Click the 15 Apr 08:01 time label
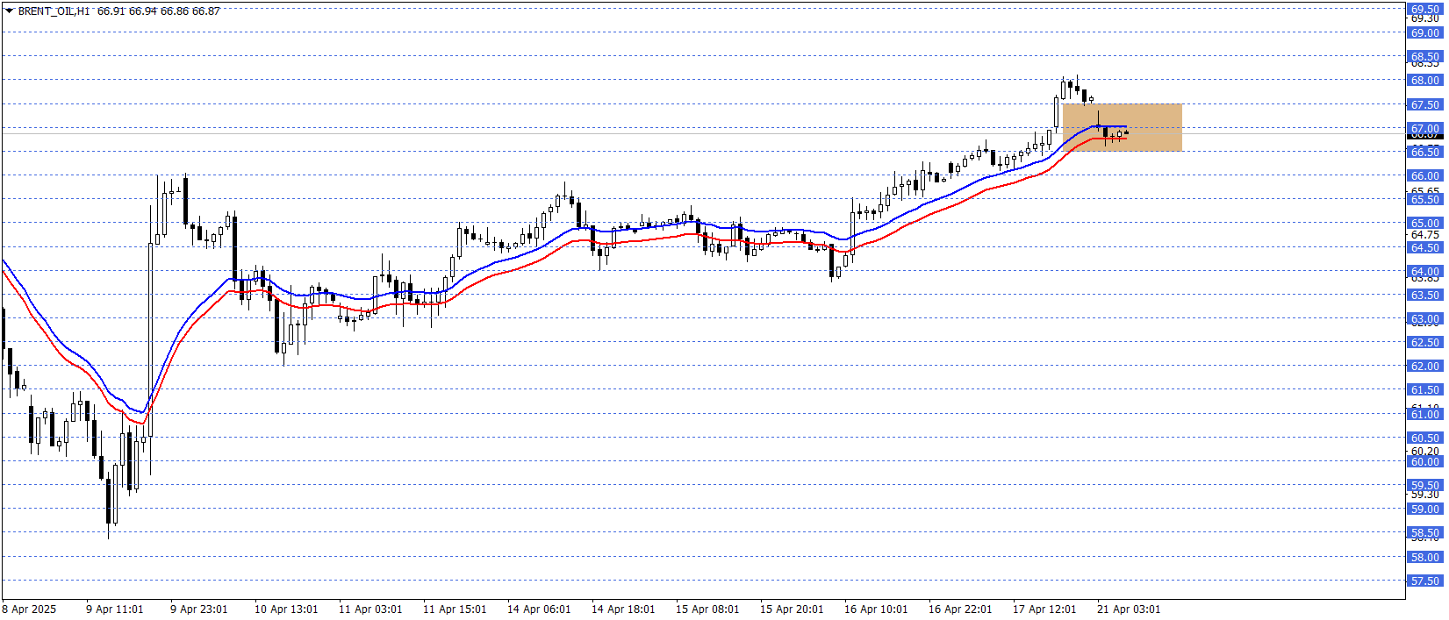 point(707,609)
